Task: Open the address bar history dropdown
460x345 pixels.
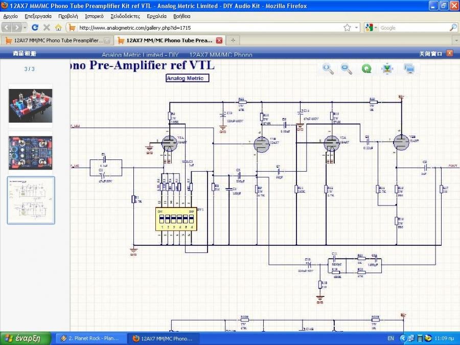Action: point(356,28)
